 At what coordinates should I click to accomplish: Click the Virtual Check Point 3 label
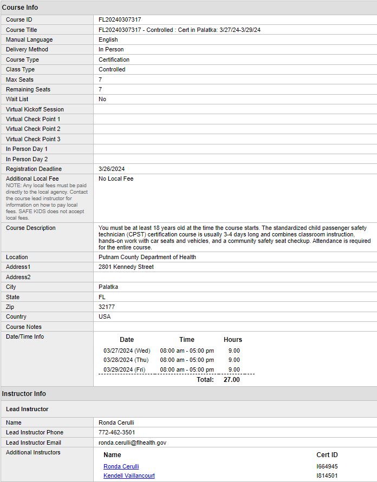click(33, 139)
